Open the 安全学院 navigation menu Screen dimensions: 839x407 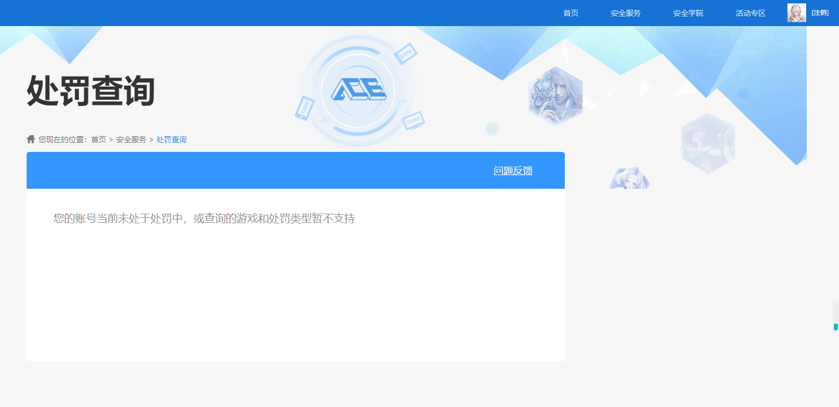pos(688,13)
